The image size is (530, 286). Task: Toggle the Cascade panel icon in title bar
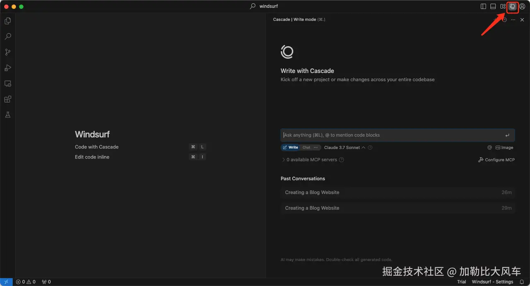pyautogui.click(x=513, y=7)
